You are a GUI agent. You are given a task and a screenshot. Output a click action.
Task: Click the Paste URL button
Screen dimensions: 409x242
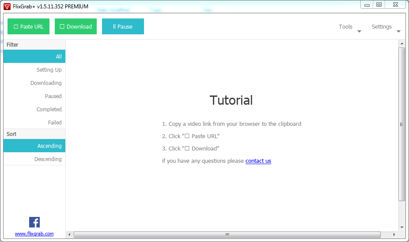[28, 26]
